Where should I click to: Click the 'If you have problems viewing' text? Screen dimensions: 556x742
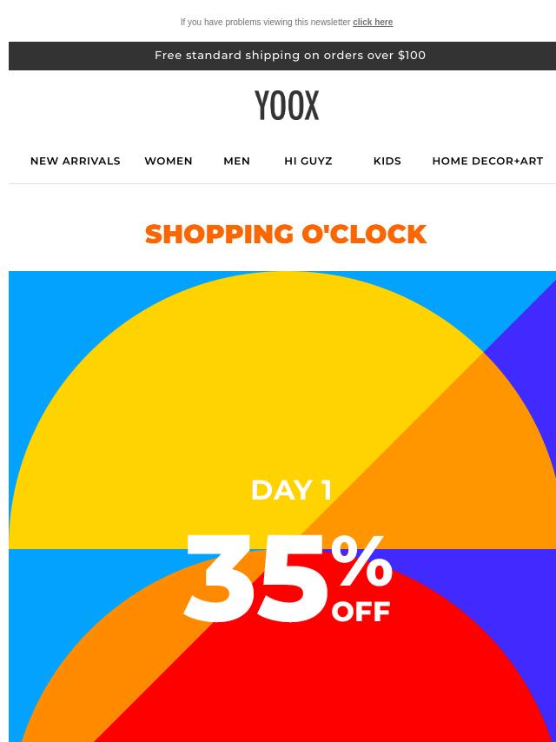(266, 23)
